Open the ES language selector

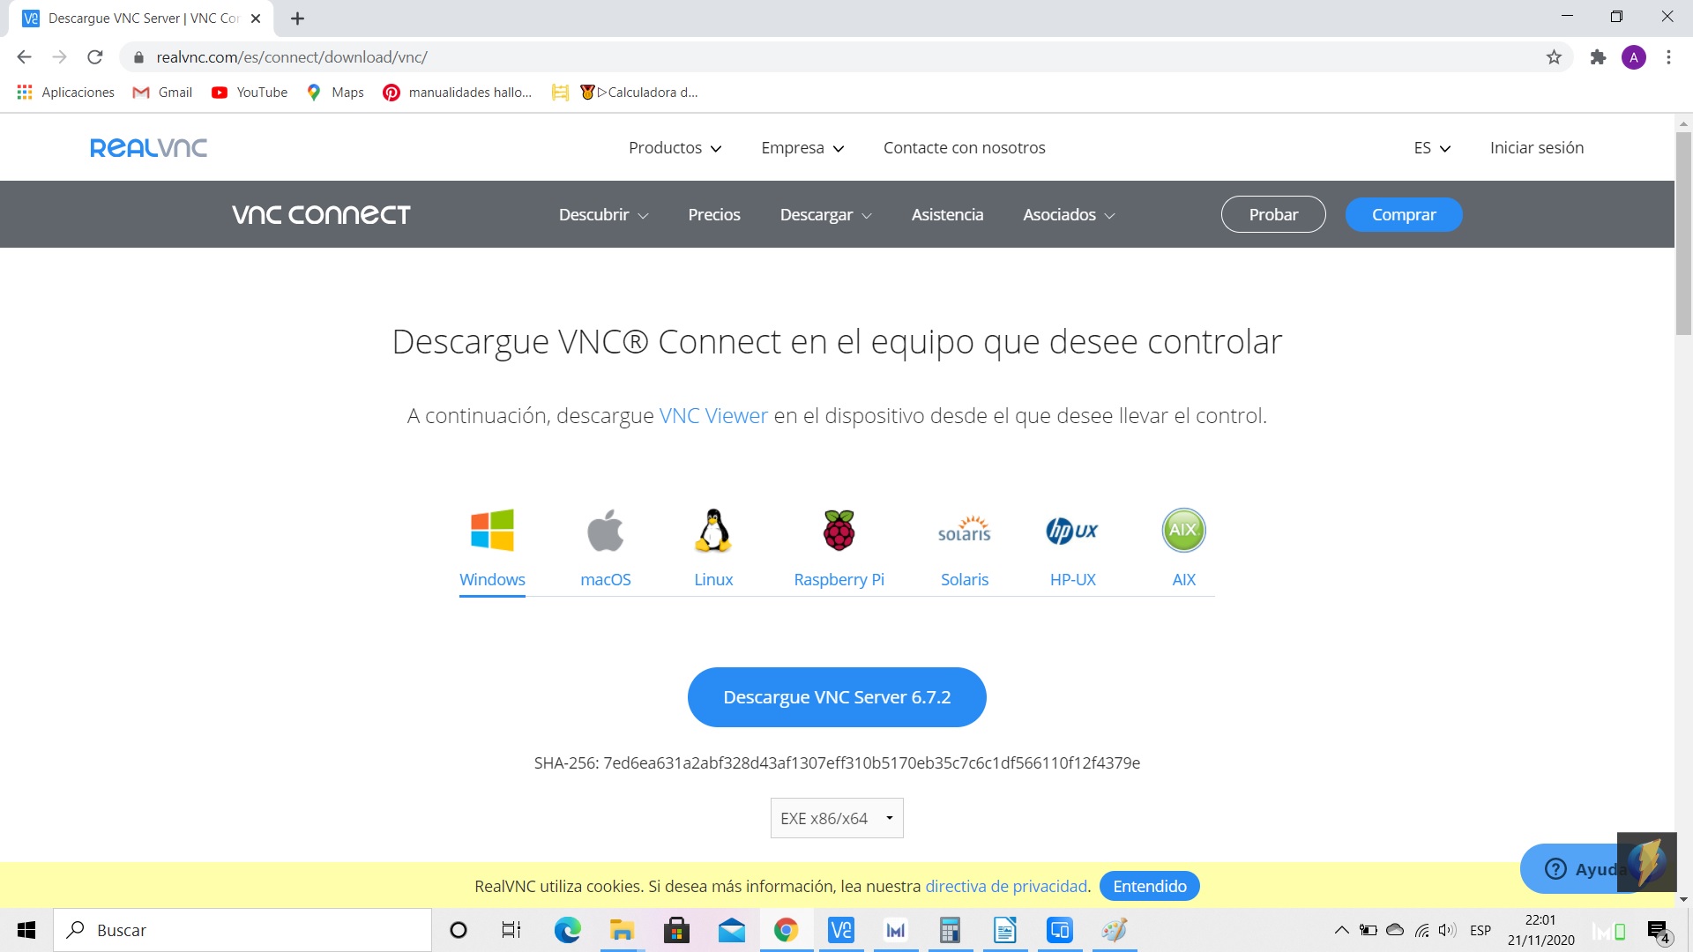pos(1429,147)
